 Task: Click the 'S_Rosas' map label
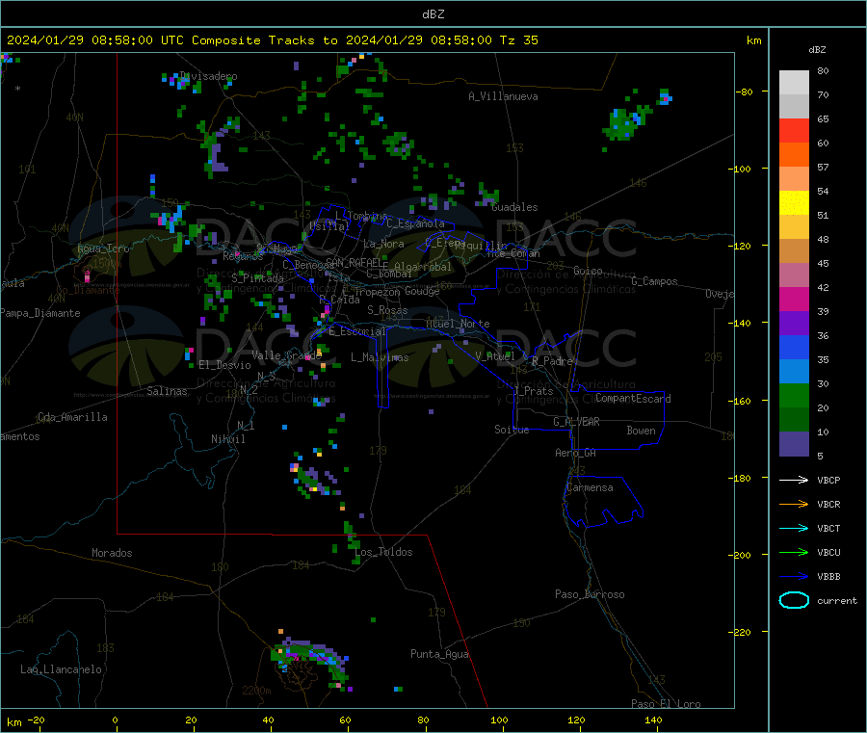[387, 310]
